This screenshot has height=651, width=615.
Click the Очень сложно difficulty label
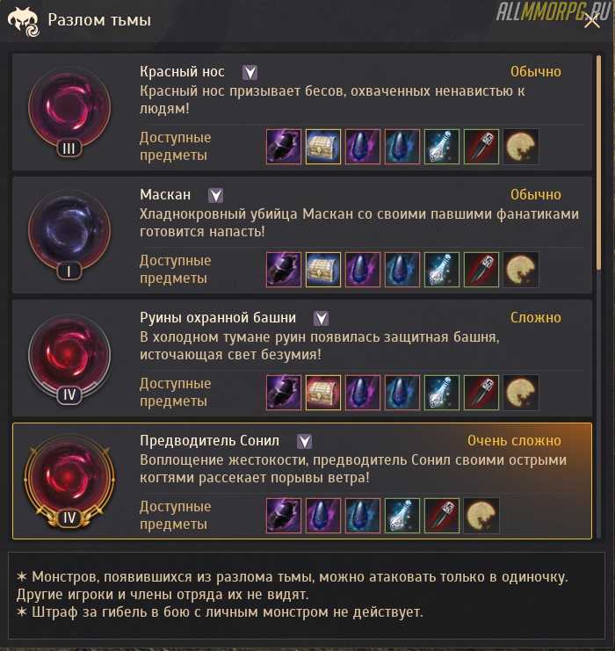click(x=514, y=440)
